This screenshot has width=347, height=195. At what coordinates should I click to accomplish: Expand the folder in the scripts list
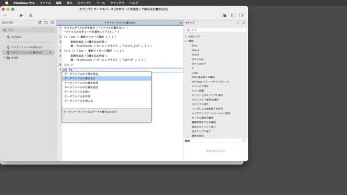point(4,58)
